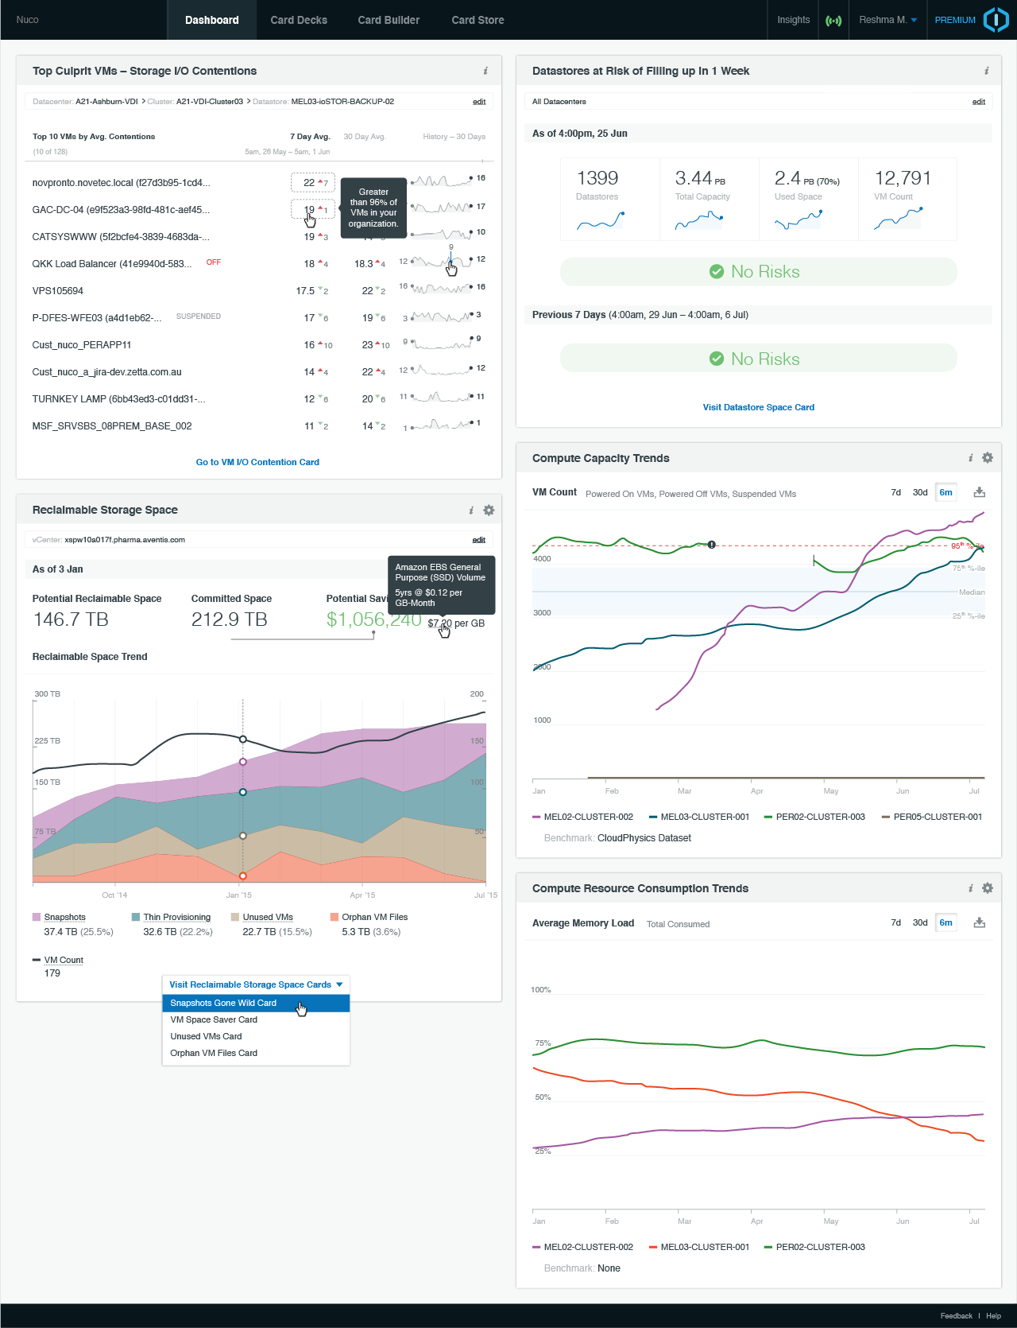This screenshot has width=1017, height=1328.
Task: Open info for Top Culprit VMs card
Action: [x=485, y=71]
